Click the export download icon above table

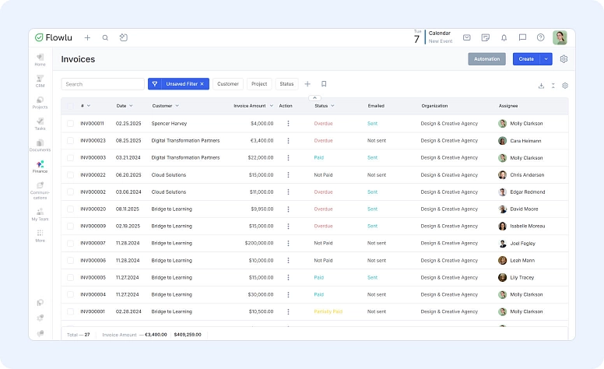click(541, 86)
